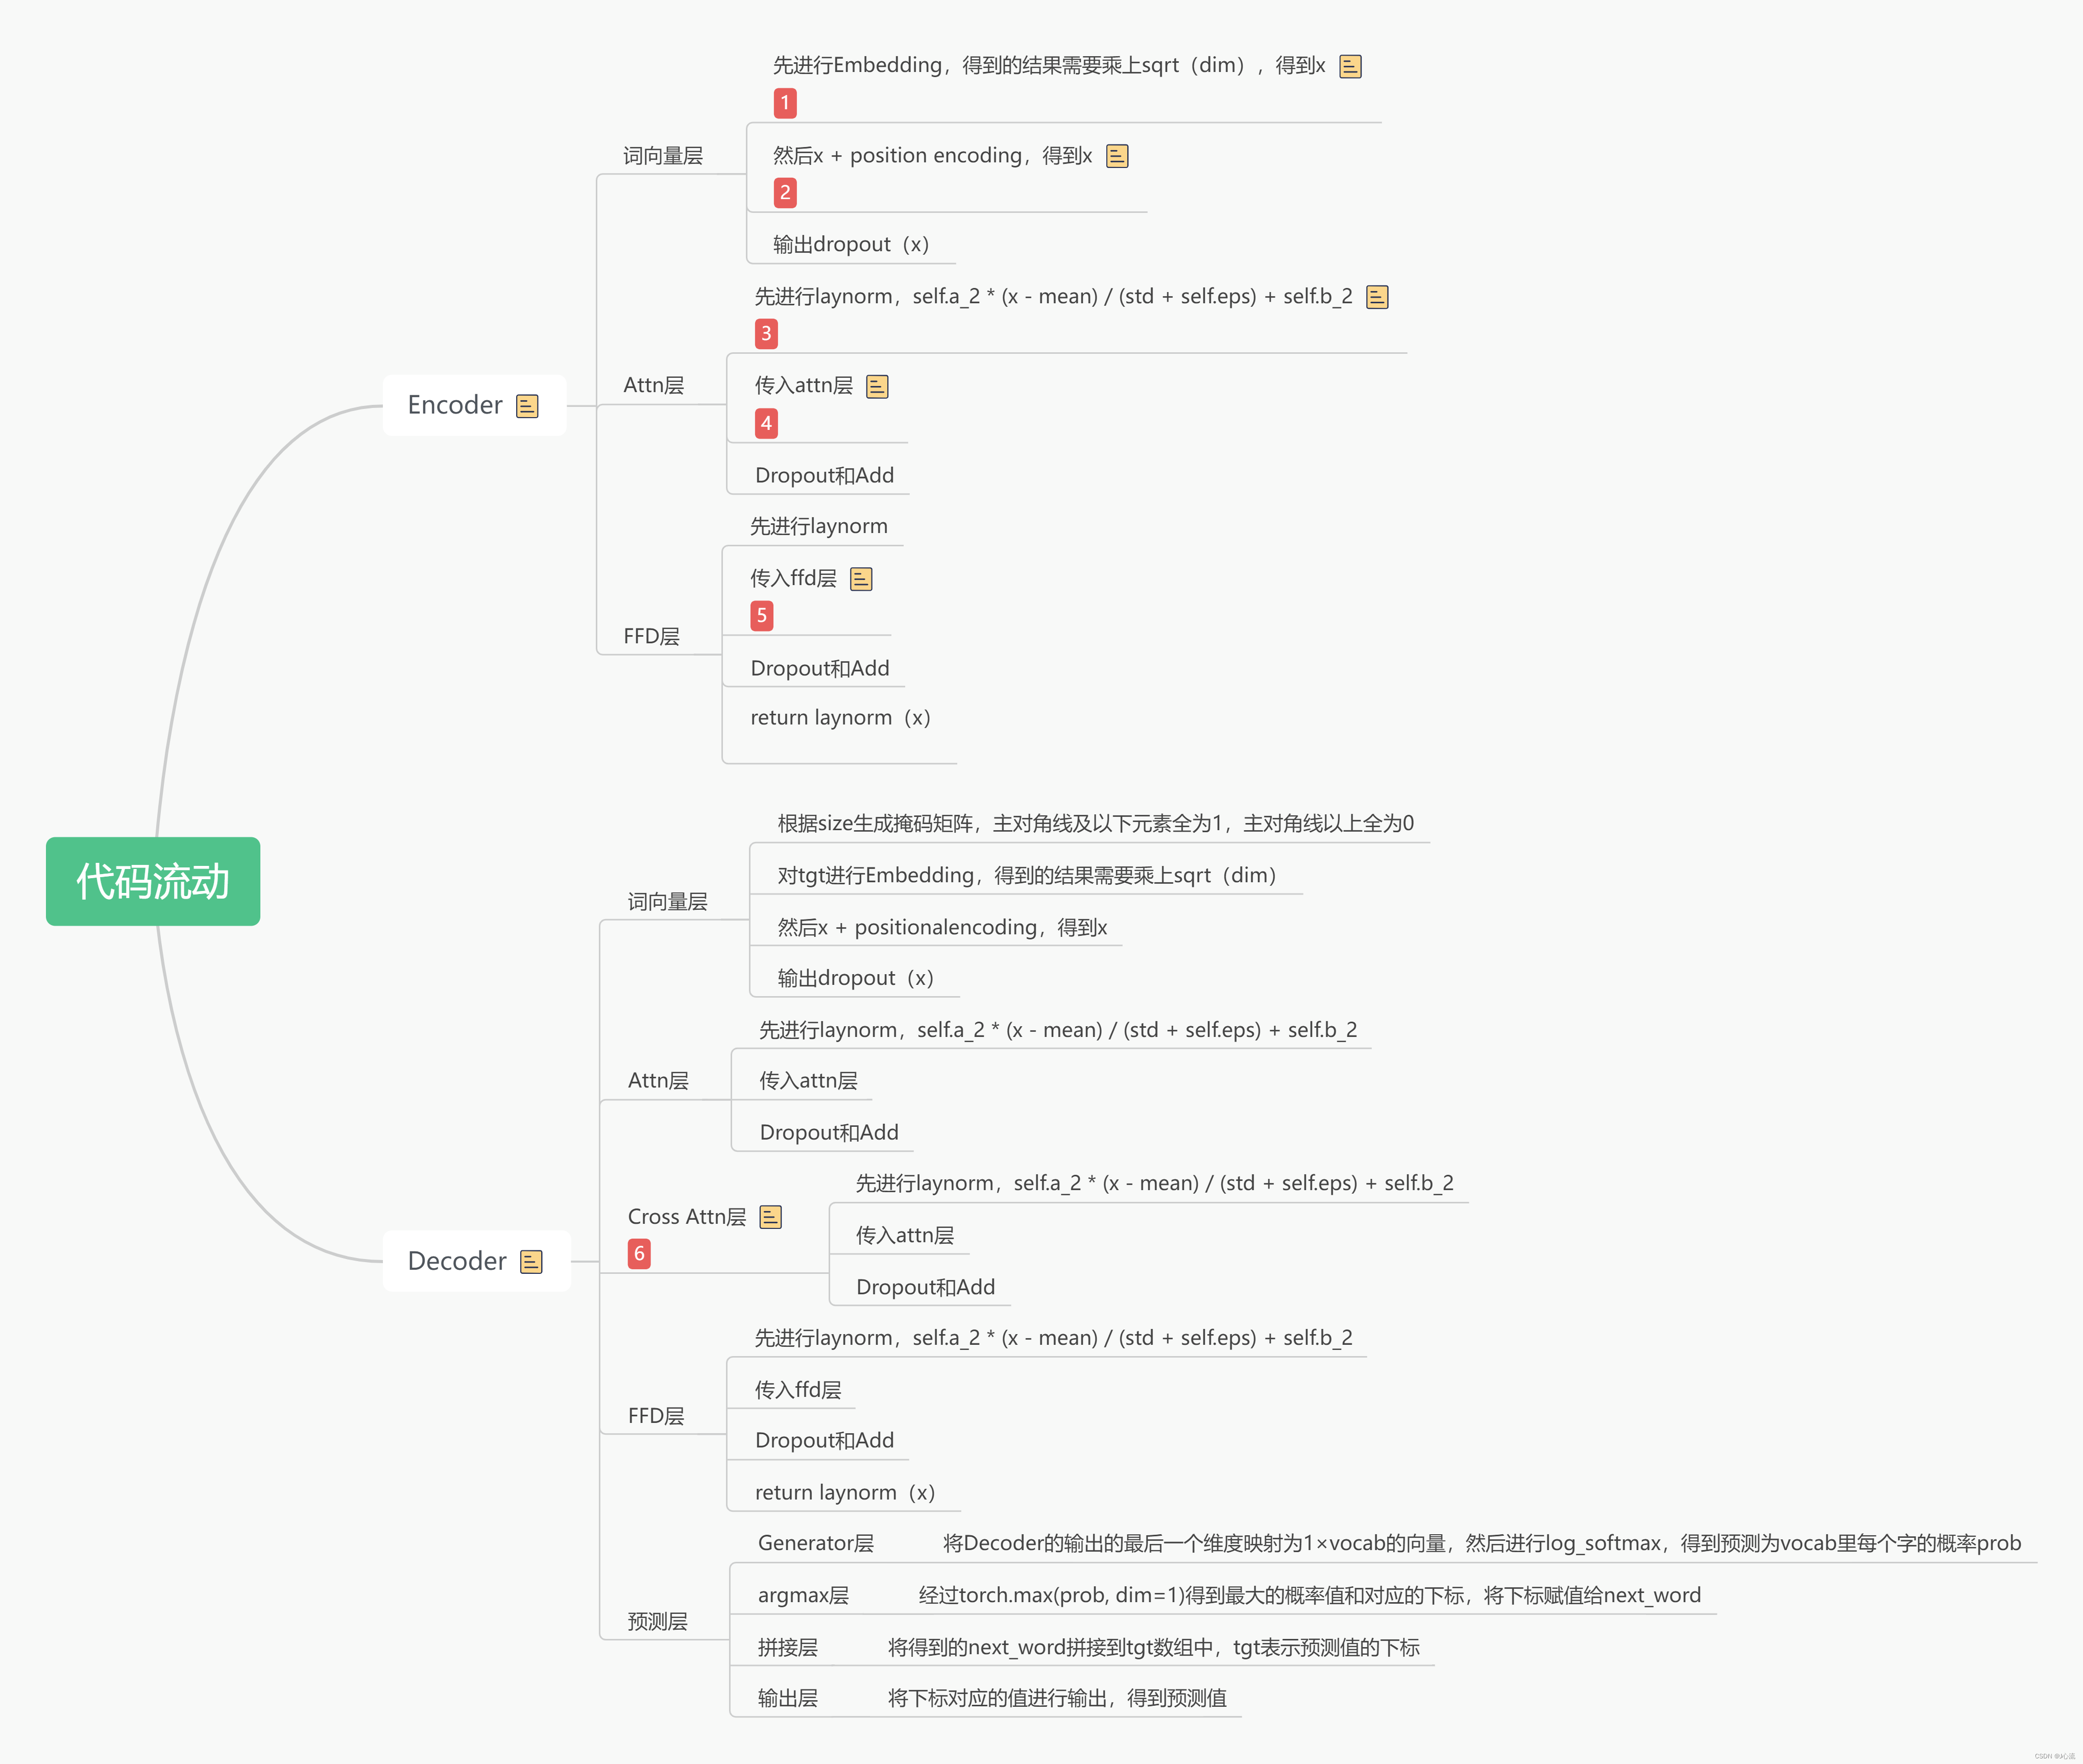
Task: Click decoder FFD层's Dropout和Add node
Action: [824, 1440]
